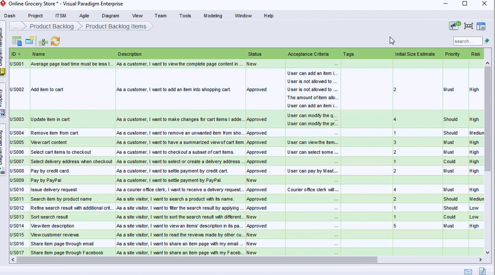Viewport: 495px width, 275px height.
Task: Click the panel layout icon at top right
Action: [481, 26]
